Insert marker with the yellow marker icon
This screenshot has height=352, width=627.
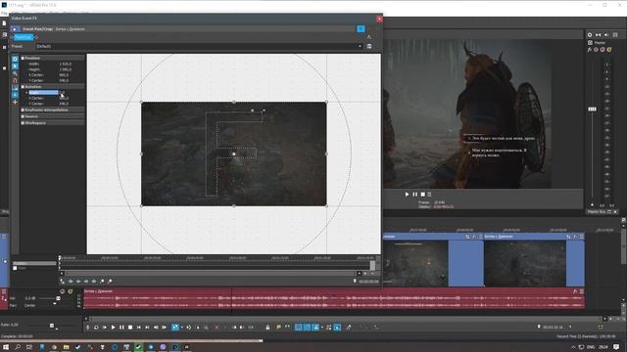(x=278, y=328)
